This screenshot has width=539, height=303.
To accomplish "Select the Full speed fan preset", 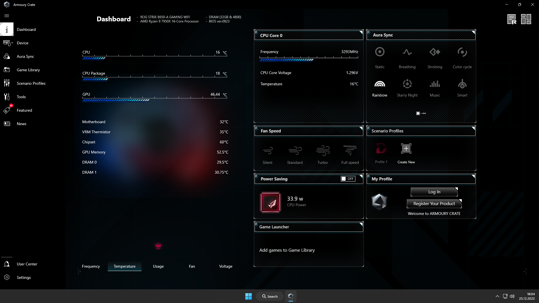I will point(350,154).
